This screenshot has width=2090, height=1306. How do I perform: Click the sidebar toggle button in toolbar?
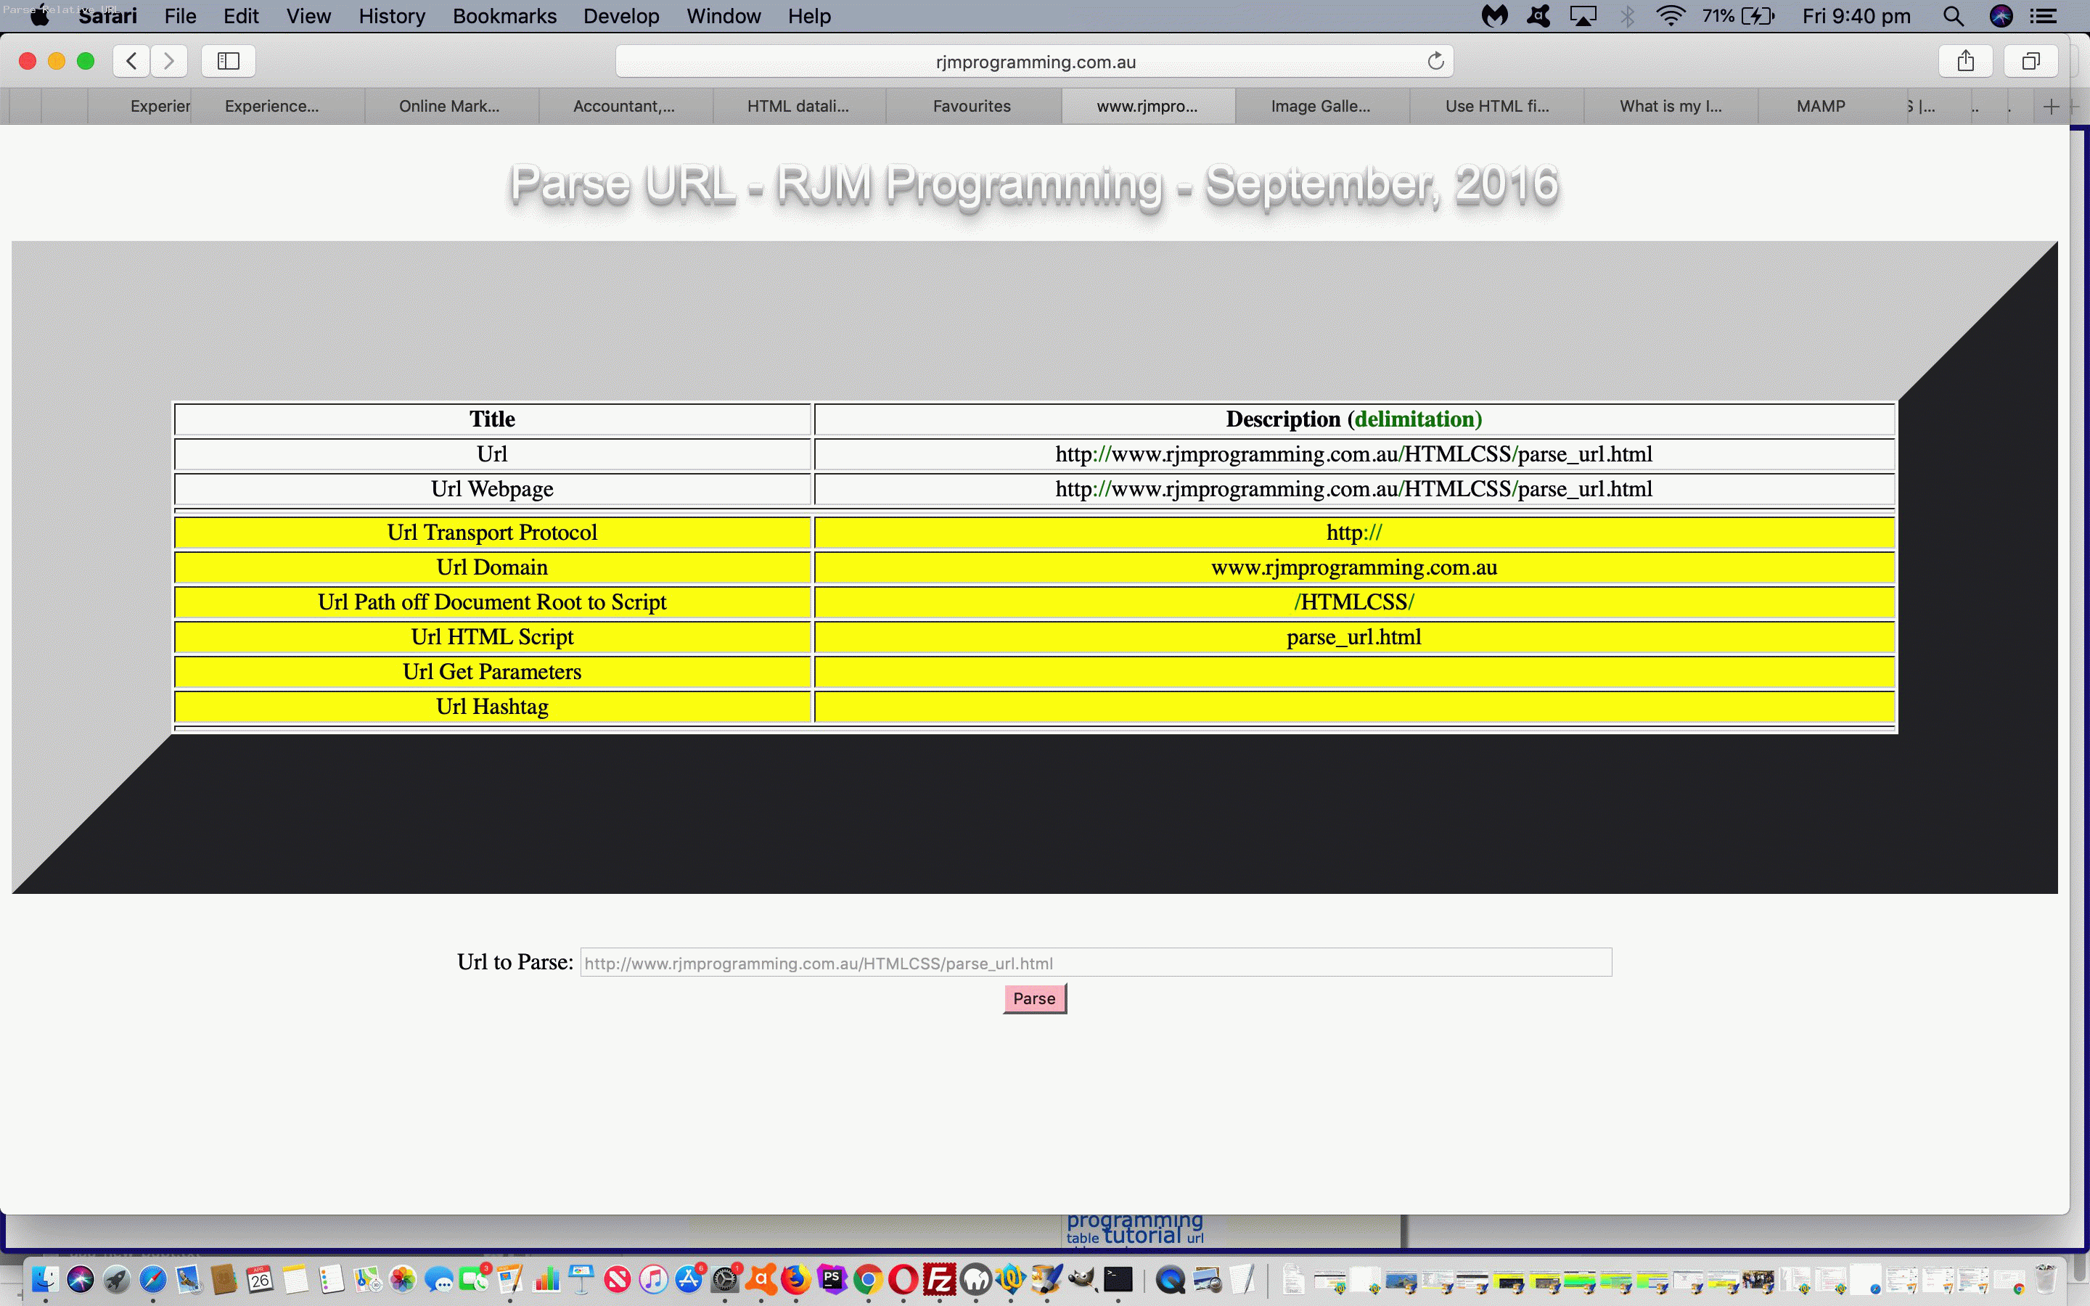pyautogui.click(x=229, y=60)
